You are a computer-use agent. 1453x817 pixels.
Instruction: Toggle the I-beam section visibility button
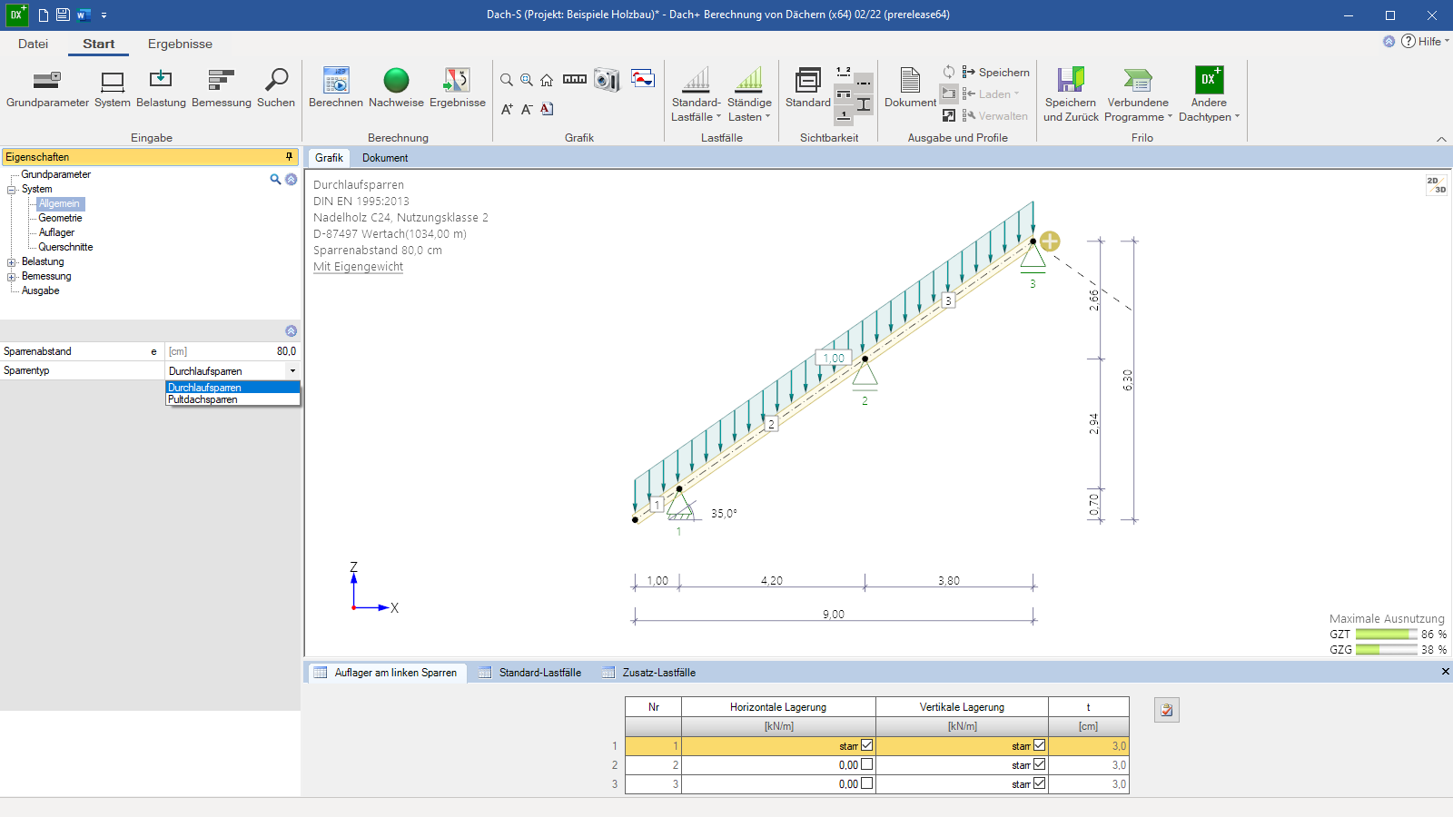click(x=864, y=104)
